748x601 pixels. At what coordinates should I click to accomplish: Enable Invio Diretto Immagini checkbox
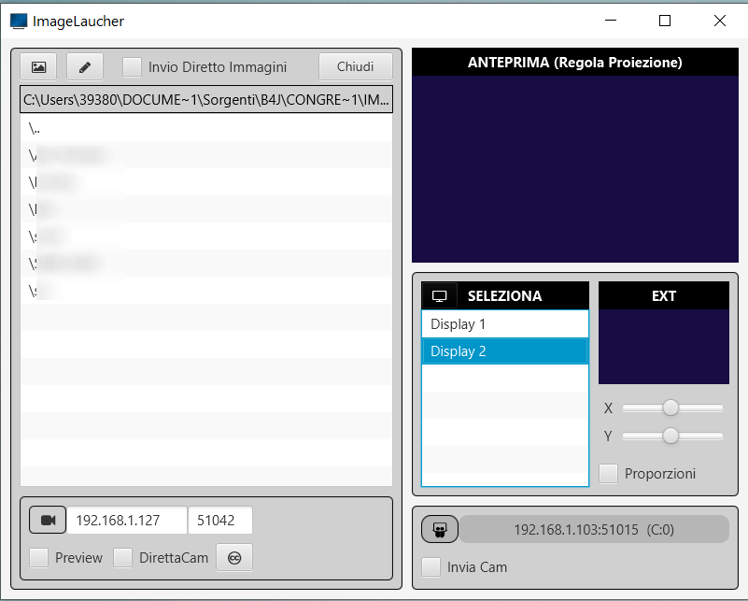pyautogui.click(x=133, y=67)
